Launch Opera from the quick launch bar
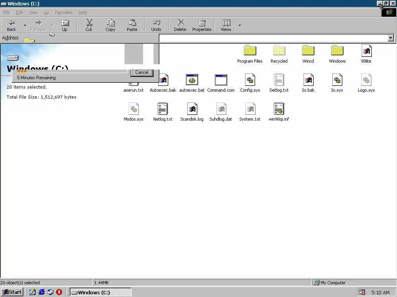 (59, 292)
